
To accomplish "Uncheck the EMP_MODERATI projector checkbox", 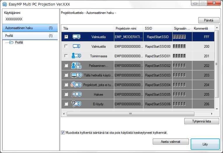I will 66,37.
